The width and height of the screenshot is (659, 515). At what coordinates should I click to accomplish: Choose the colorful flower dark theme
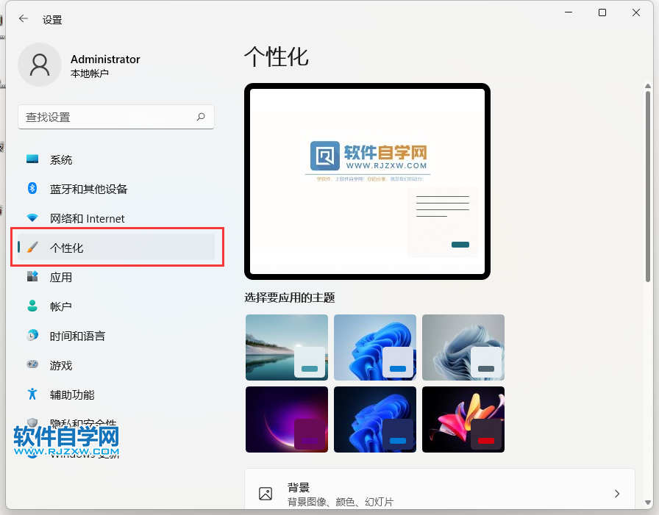point(463,419)
